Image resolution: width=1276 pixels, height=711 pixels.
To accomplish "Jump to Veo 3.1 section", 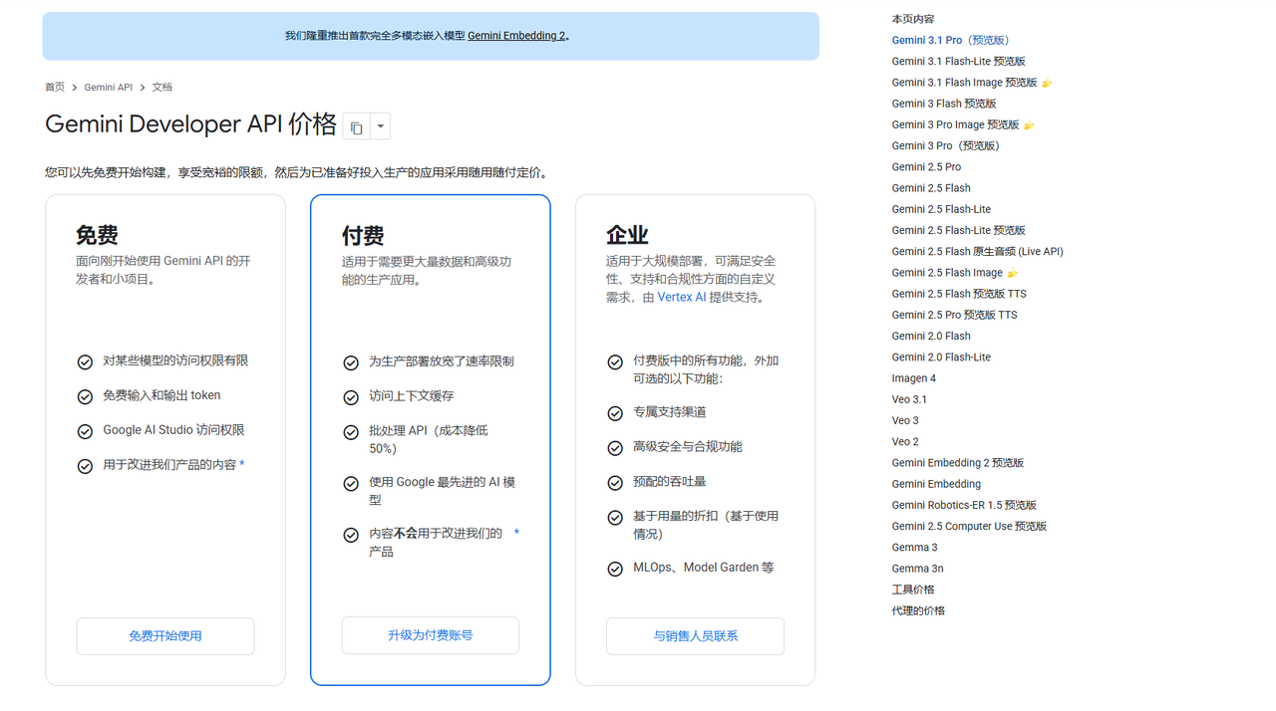I will point(909,399).
